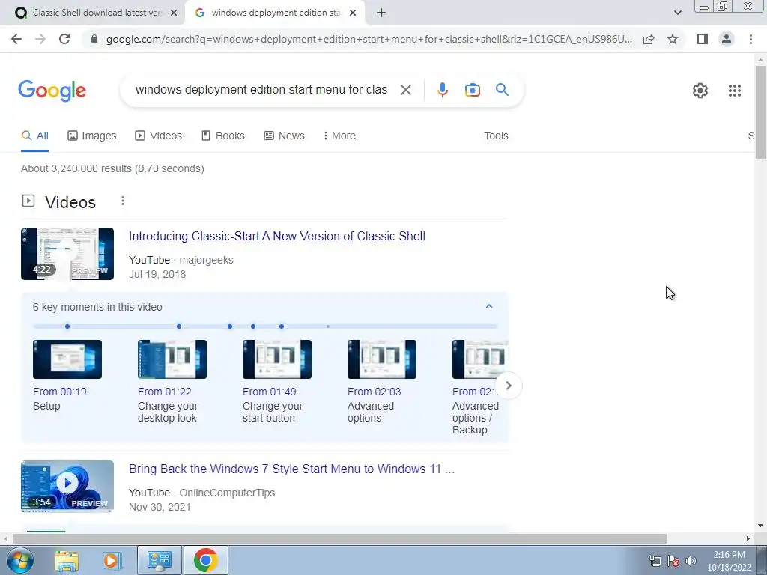Submit search with magnifier icon
This screenshot has width=767, height=575.
pyautogui.click(x=502, y=90)
